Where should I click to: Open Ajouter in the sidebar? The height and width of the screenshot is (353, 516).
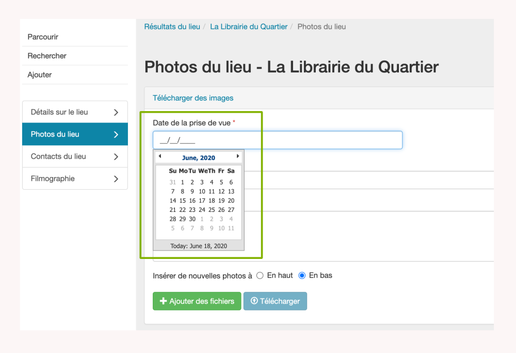(x=40, y=75)
